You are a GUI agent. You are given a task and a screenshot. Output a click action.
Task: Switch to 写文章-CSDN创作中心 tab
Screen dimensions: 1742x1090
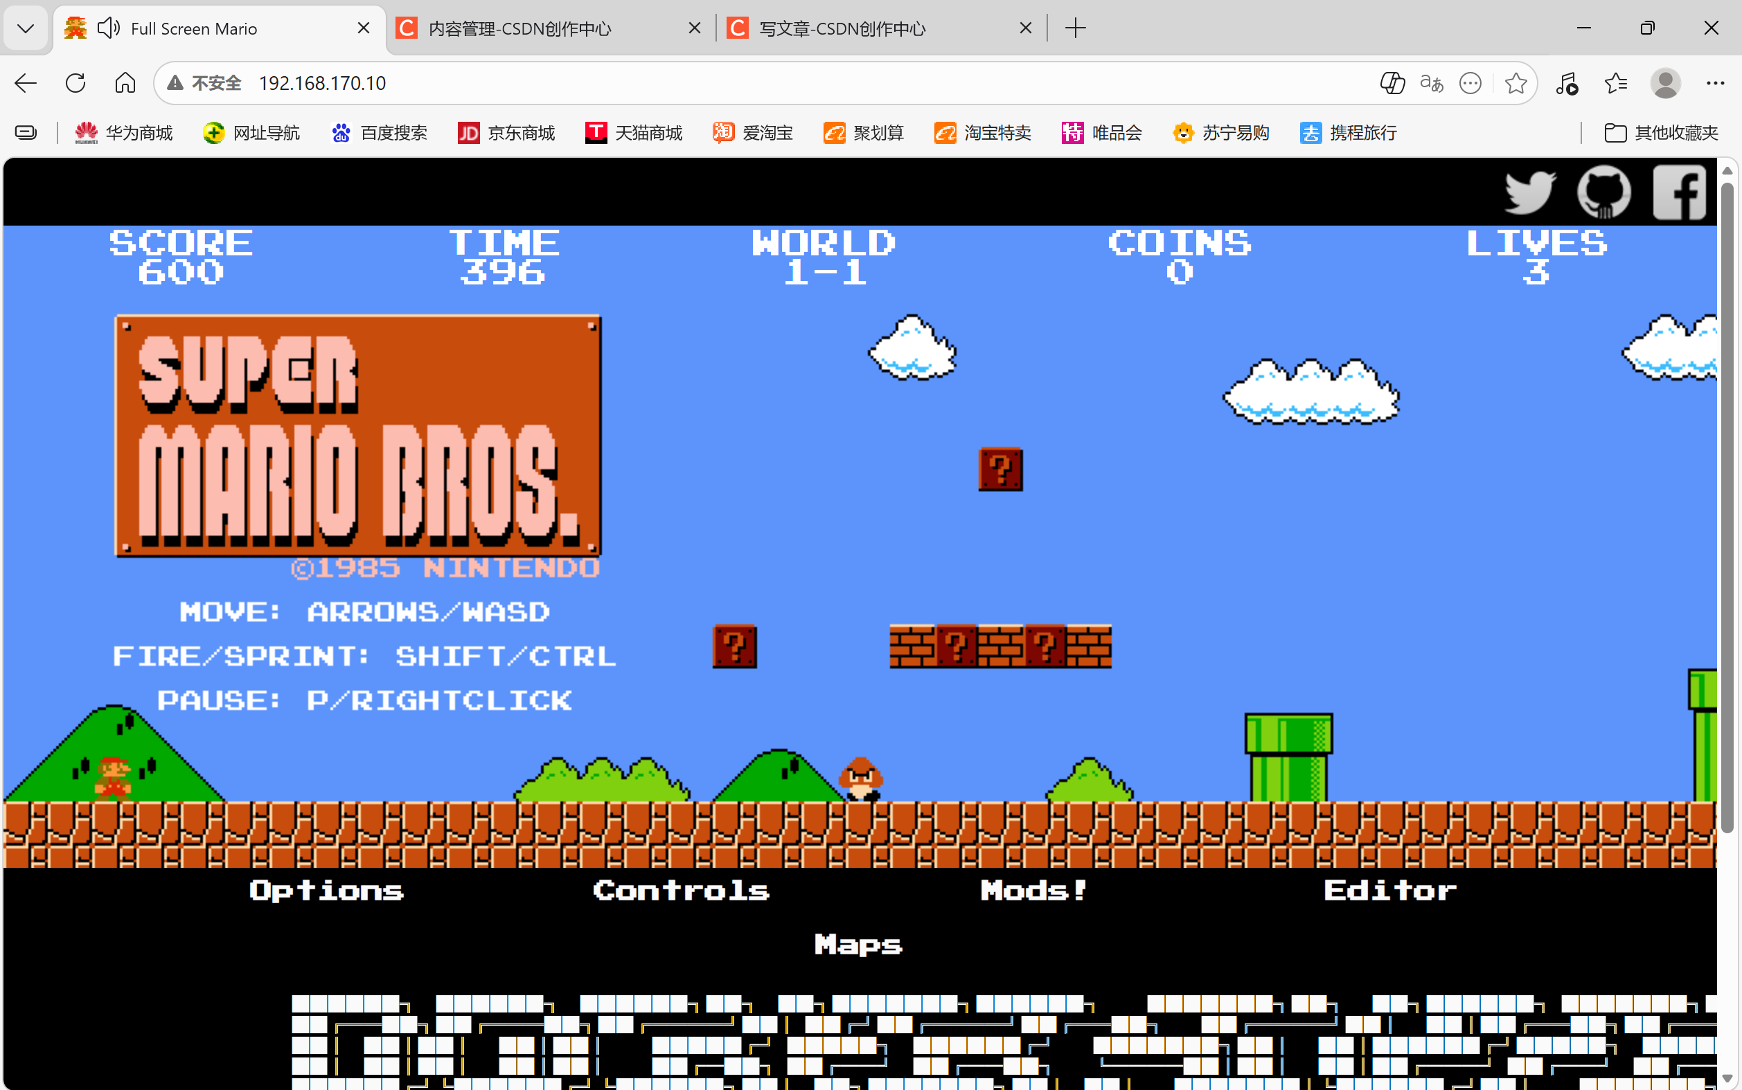click(842, 28)
